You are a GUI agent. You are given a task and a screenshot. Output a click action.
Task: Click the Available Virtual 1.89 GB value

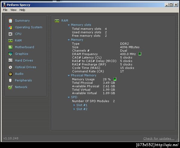(109, 93)
